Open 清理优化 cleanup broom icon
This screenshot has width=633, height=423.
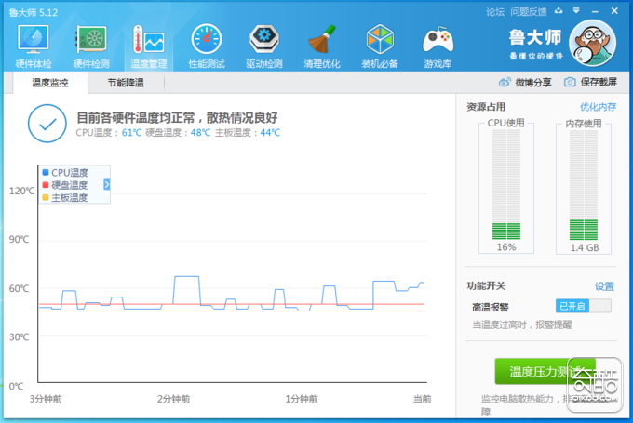(322, 40)
